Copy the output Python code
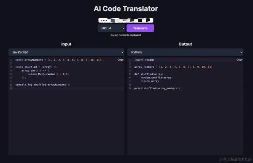253x163 pixels. pos(239,60)
